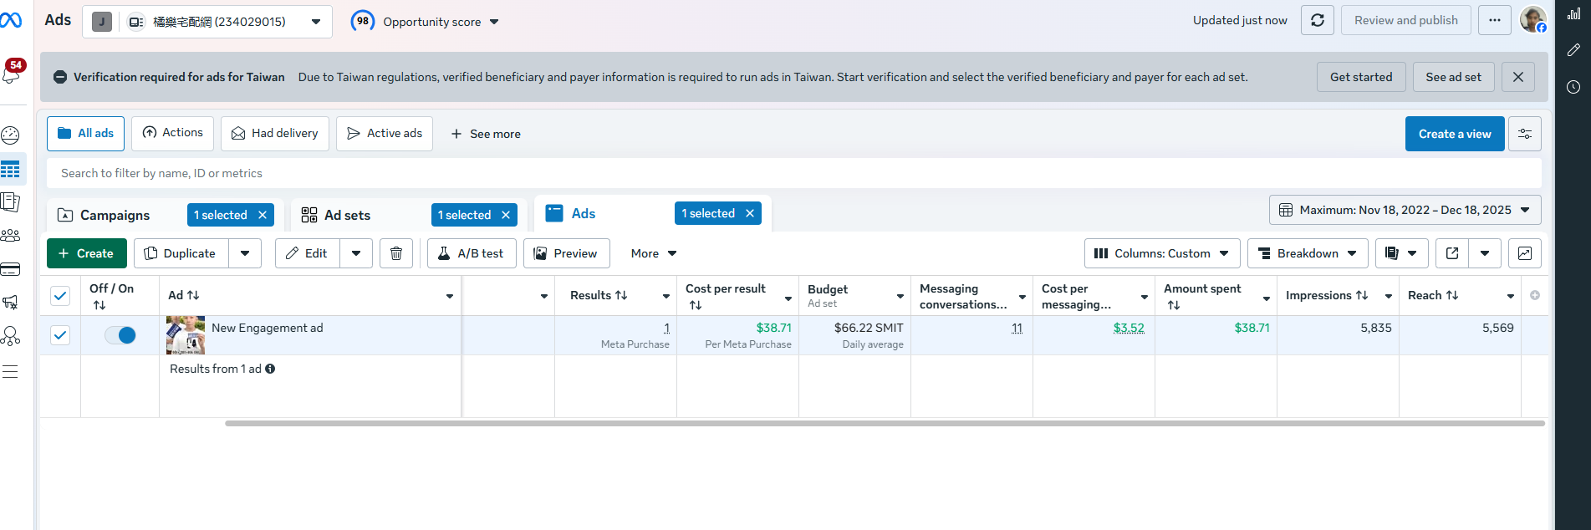Open the Columns: Custom dropdown
This screenshot has height=530, width=1591.
[1160, 253]
